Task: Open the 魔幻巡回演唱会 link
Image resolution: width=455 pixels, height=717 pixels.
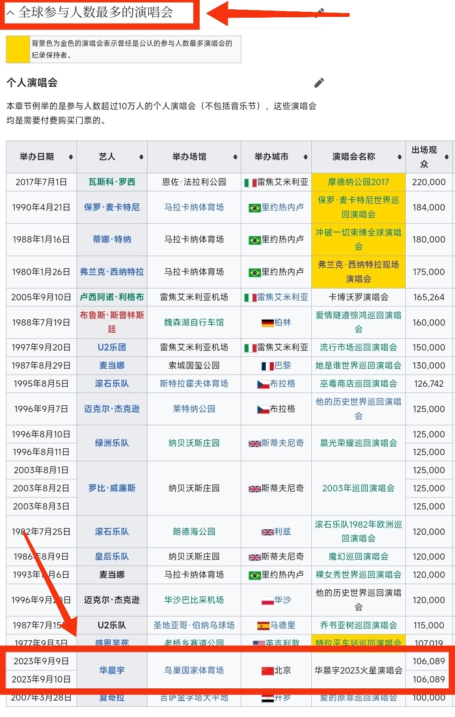Action: [359, 557]
